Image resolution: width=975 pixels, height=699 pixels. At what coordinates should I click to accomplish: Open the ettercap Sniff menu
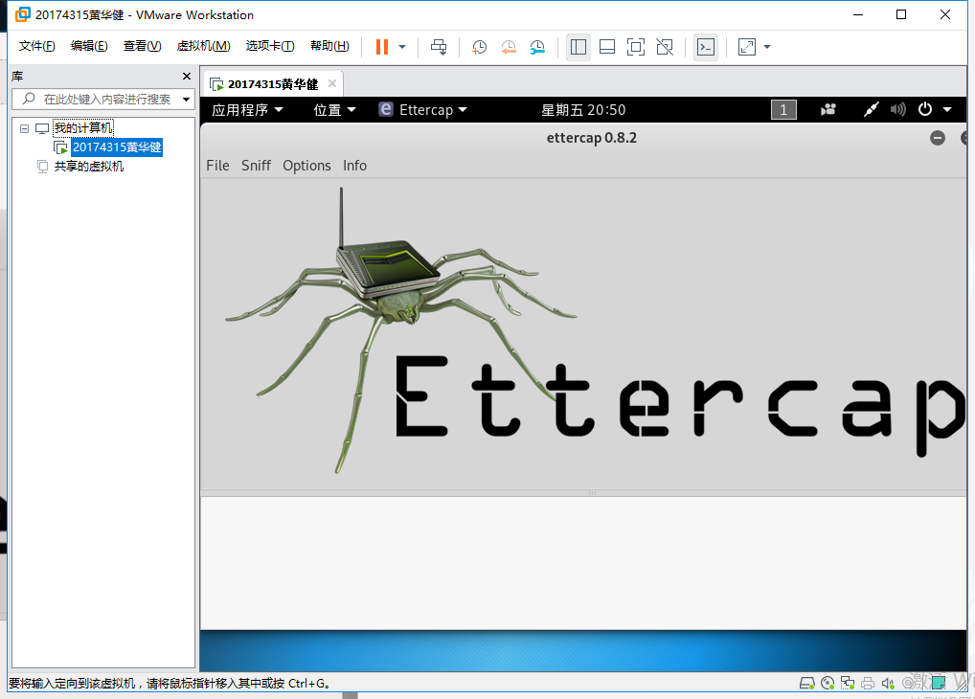(256, 166)
